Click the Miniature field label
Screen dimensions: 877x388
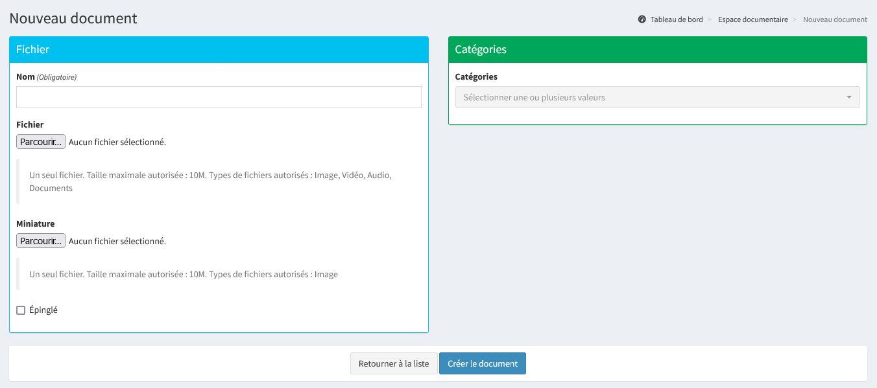pyautogui.click(x=36, y=223)
